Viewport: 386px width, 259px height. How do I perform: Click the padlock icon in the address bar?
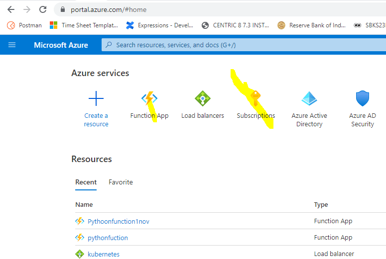(63, 9)
